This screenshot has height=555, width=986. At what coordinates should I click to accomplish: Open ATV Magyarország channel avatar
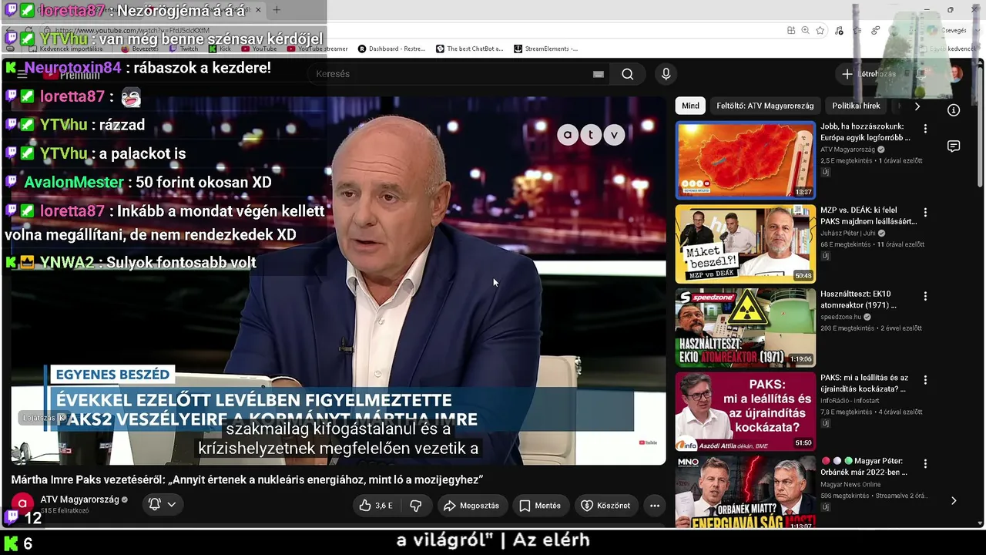coord(22,504)
